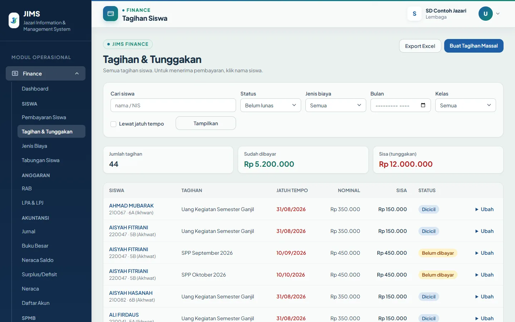
Task: Select Tagihan & Tunggakan menu item
Action: [x=51, y=131]
